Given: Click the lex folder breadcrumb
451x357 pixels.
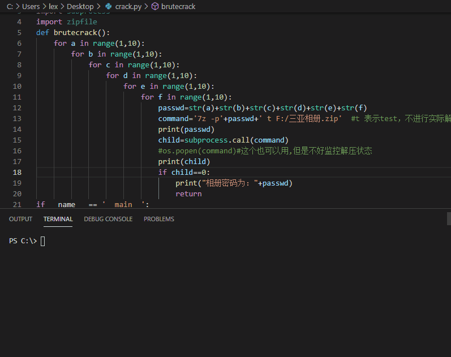Looking at the screenshot, I should pos(53,7).
